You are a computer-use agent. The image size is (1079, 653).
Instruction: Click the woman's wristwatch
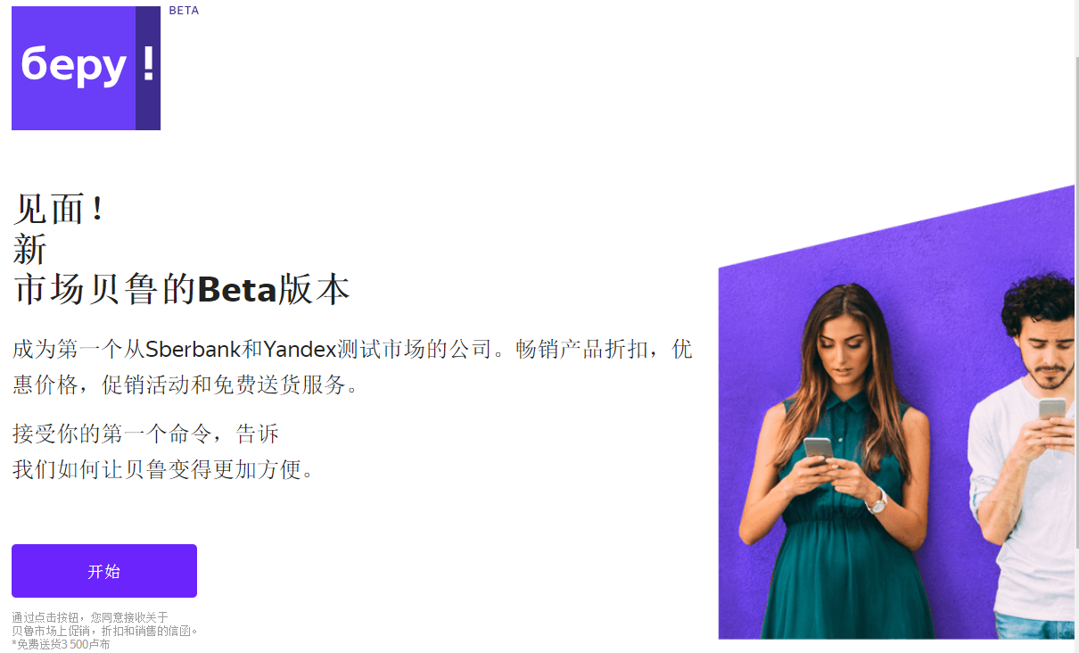click(x=878, y=503)
